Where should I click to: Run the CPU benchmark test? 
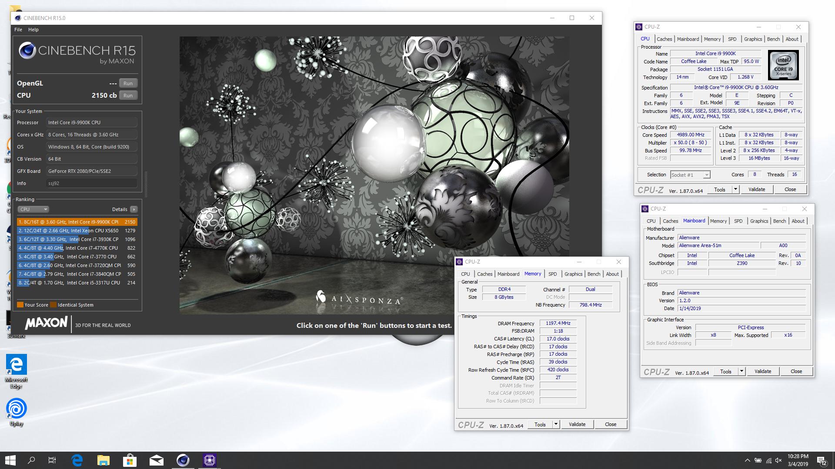pos(128,96)
